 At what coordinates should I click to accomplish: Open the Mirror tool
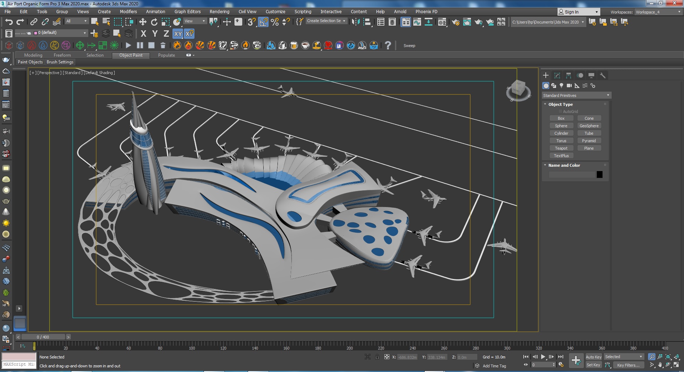(x=356, y=22)
